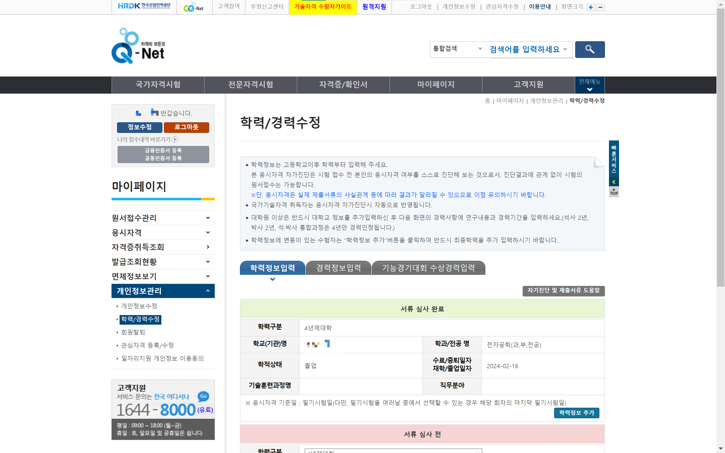Click the Go icon in 고객지원 banner

pos(203,396)
